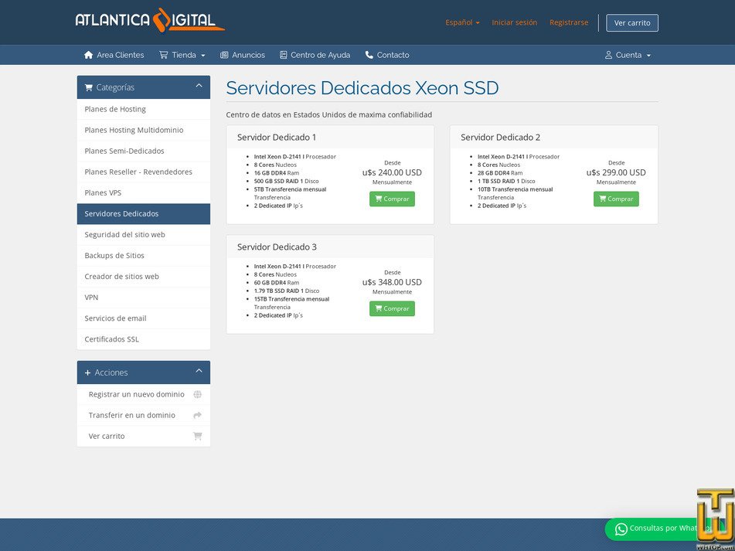The width and height of the screenshot is (735, 551).
Task: Click the Atlantica Digital logo
Action: (150, 21)
